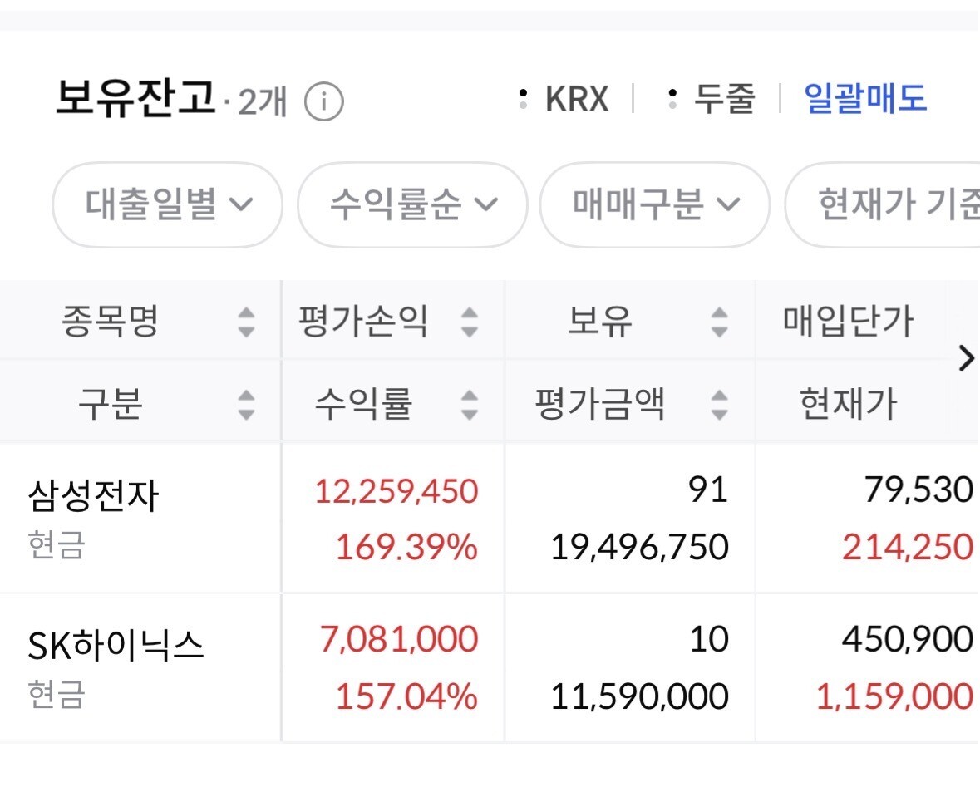Screen dimensions: 980x797
Task: Toggle the KRX exchange option
Action: 564,99
